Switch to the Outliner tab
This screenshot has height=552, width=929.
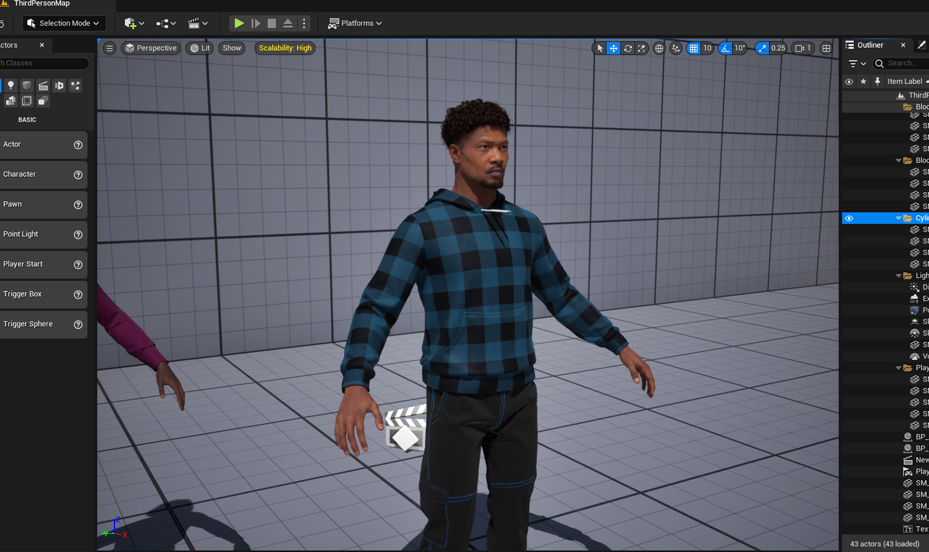click(870, 45)
